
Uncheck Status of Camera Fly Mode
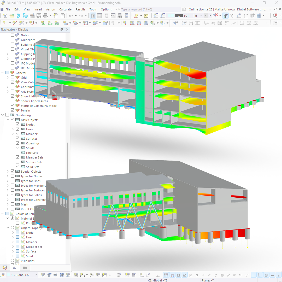click(13, 105)
